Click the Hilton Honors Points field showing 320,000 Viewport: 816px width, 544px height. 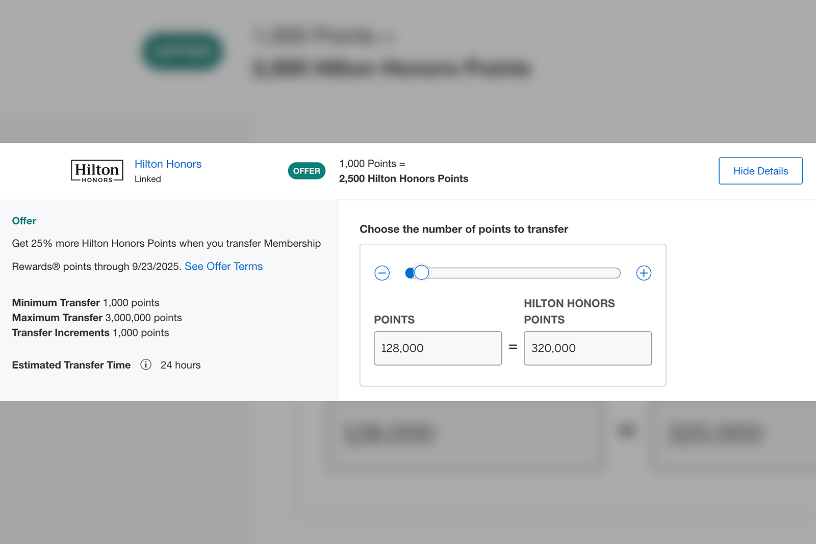[588, 348]
